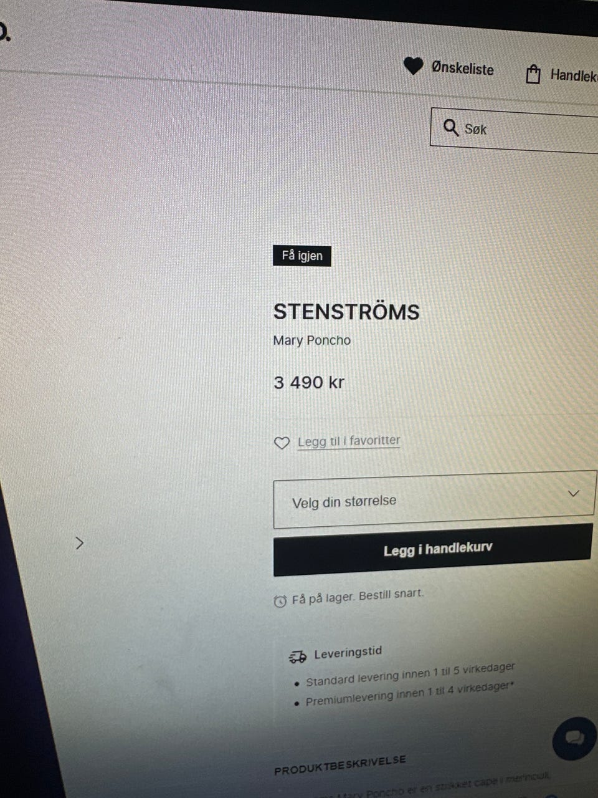The width and height of the screenshot is (598, 798).
Task: Click the Legg i handlekurv button
Action: (433, 549)
